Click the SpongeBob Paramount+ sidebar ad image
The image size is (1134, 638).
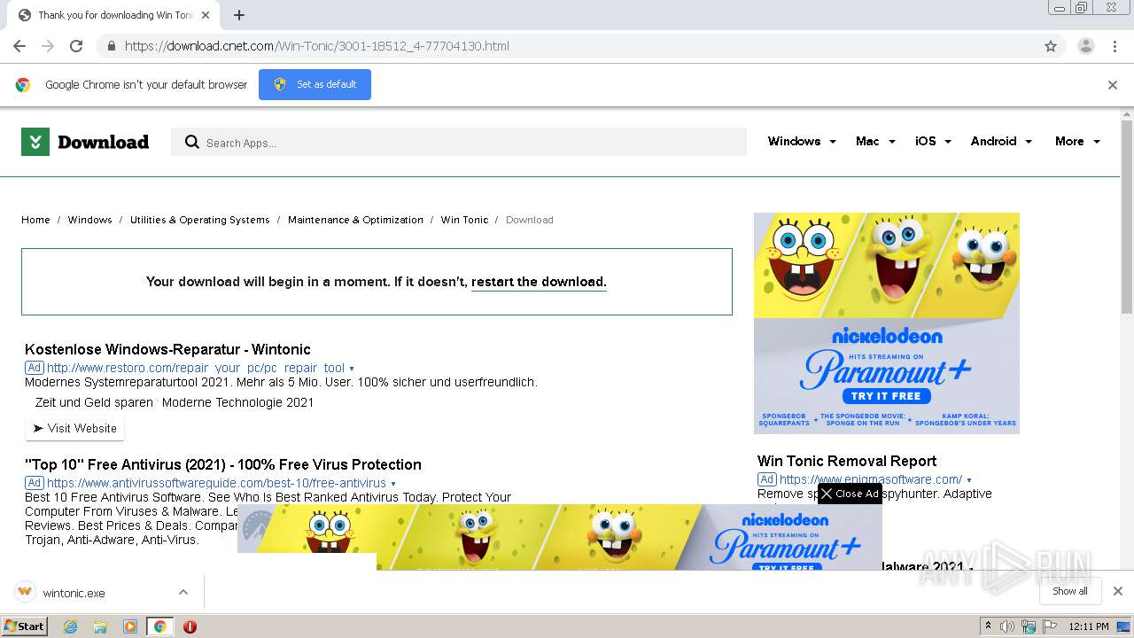[887, 323]
